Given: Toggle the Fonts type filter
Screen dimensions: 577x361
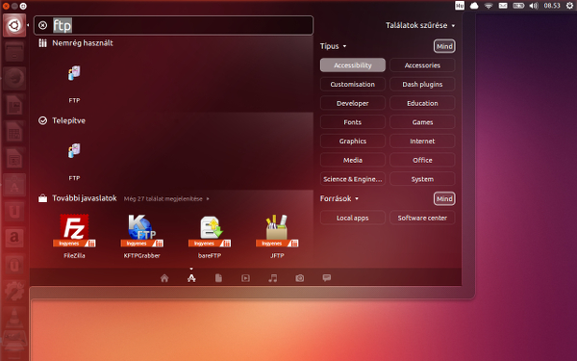Looking at the screenshot, I should (x=353, y=122).
